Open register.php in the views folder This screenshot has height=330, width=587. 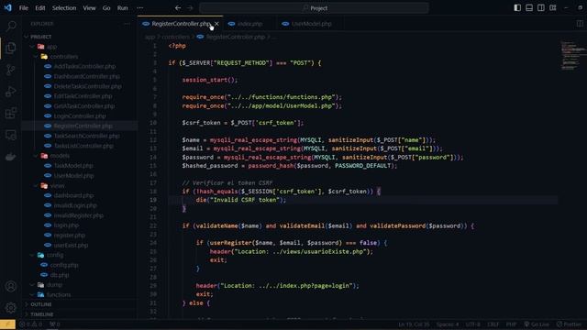[x=70, y=235]
